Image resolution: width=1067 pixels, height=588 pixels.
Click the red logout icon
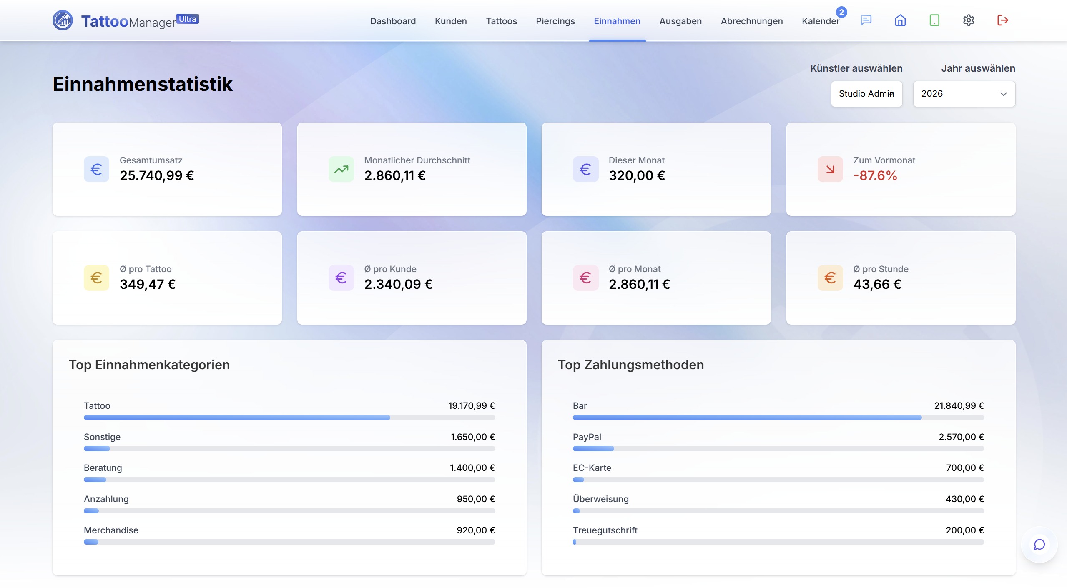[x=1002, y=20]
